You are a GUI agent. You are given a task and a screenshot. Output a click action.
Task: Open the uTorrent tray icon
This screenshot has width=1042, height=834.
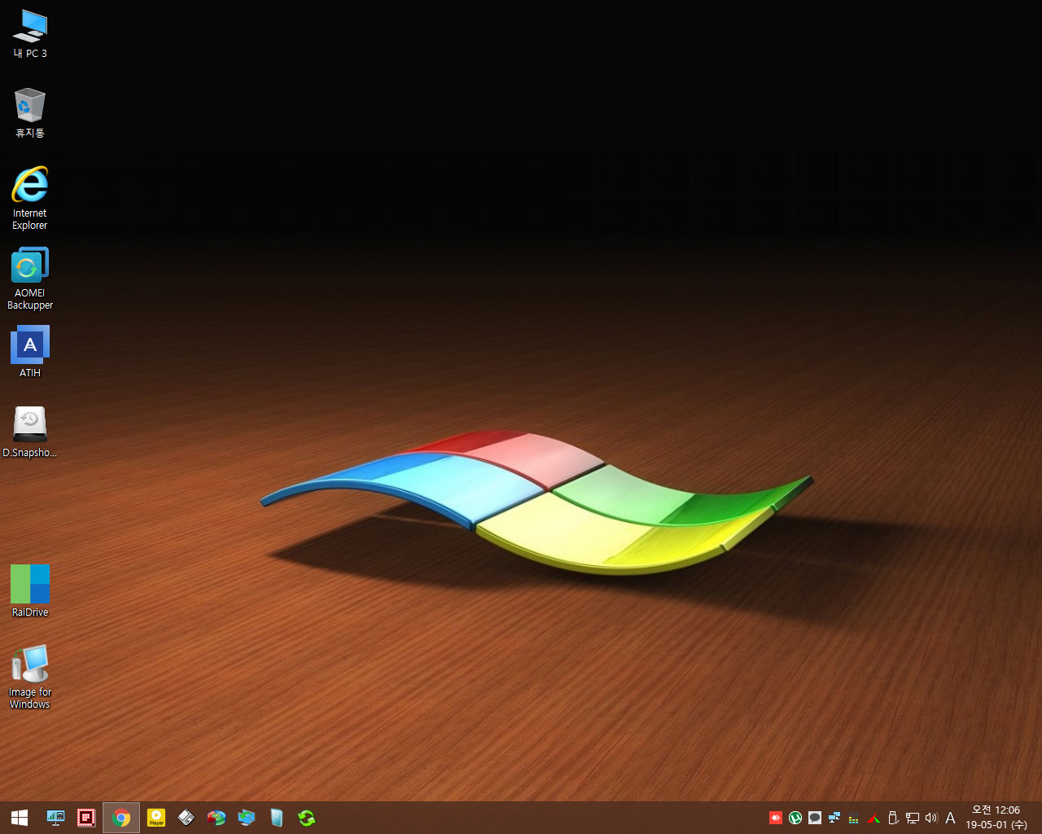coord(795,818)
